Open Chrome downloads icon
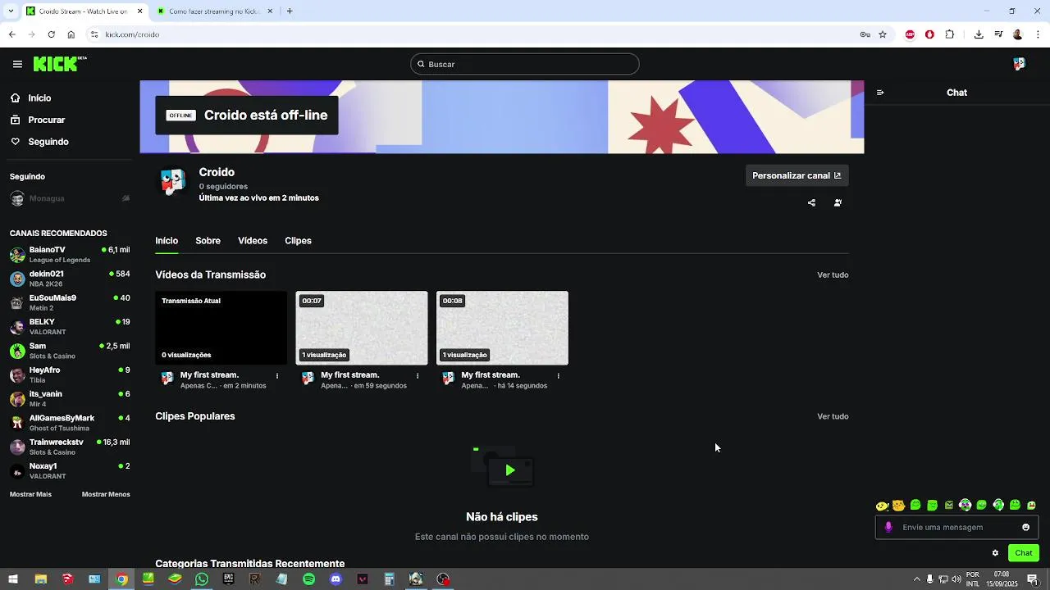Image resolution: width=1050 pixels, height=590 pixels. point(979,34)
